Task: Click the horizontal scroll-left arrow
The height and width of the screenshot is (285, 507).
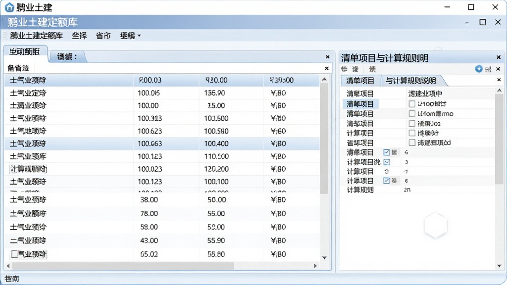Action: (x=8, y=266)
